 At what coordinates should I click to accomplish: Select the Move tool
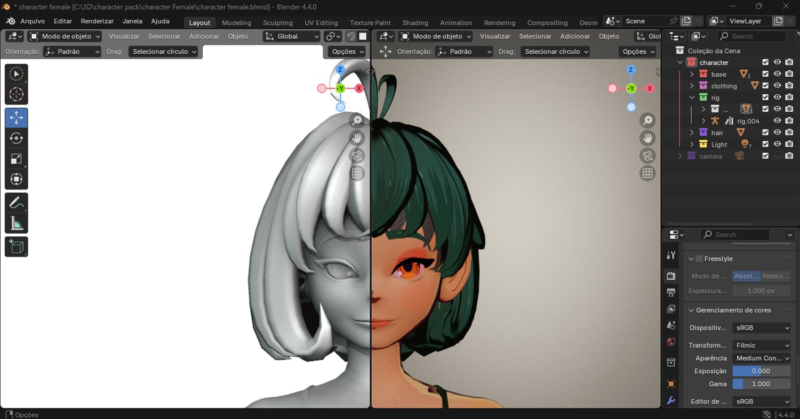point(16,118)
